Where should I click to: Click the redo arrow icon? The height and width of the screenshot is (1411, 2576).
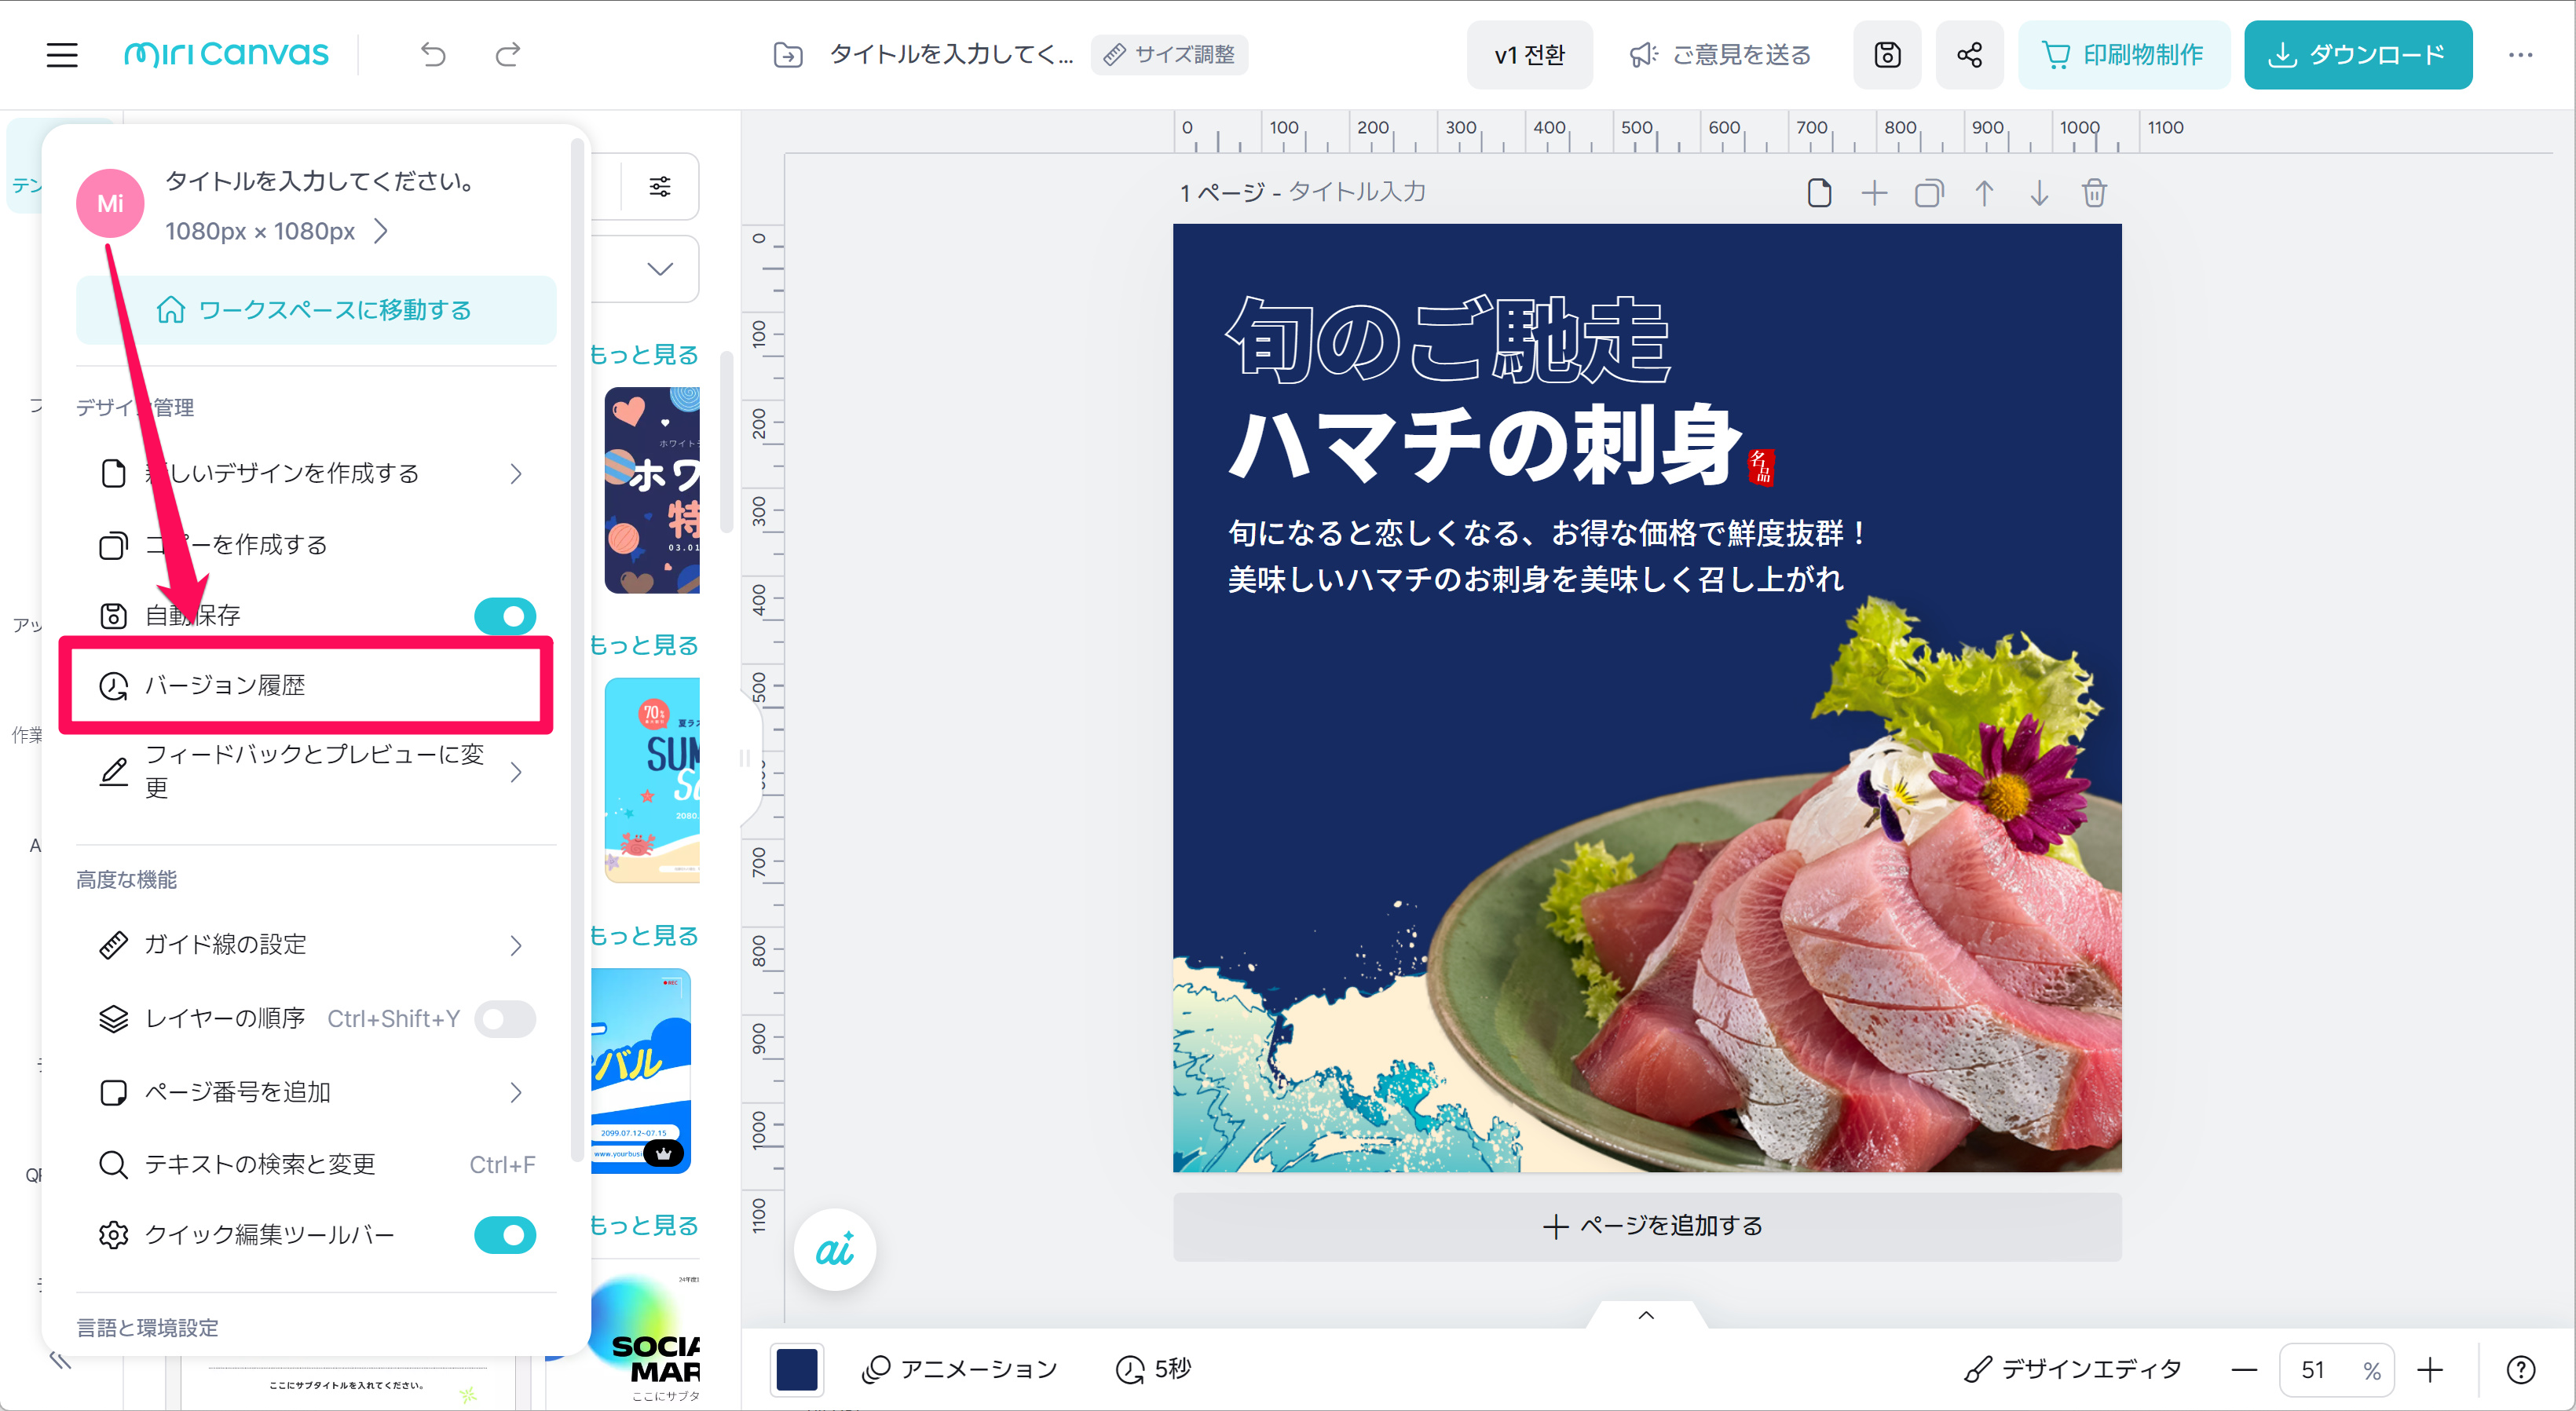(508, 54)
